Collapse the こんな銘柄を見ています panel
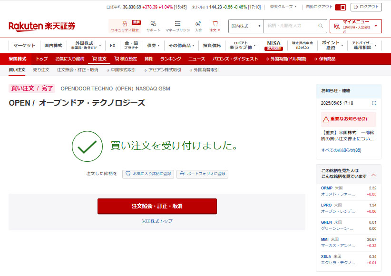 pos(373,175)
